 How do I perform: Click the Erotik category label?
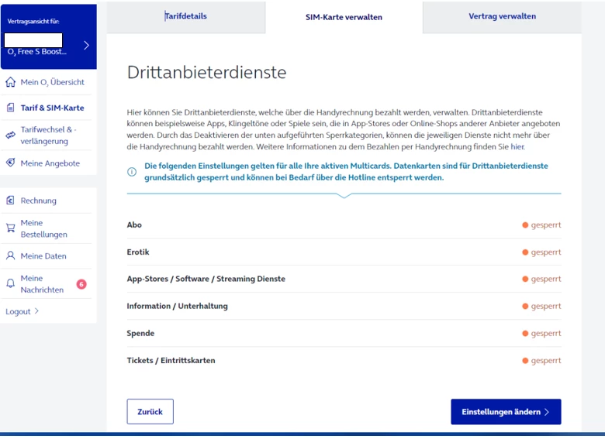tap(138, 252)
